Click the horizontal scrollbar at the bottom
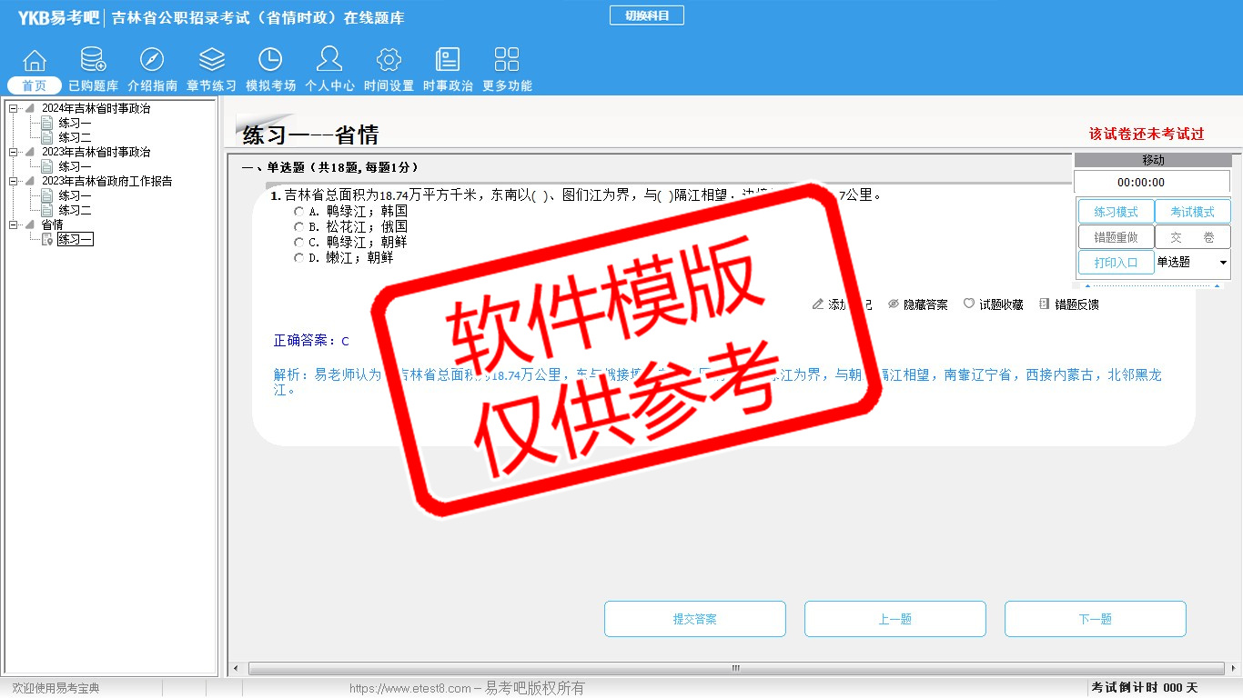The height and width of the screenshot is (698, 1243). click(x=735, y=668)
